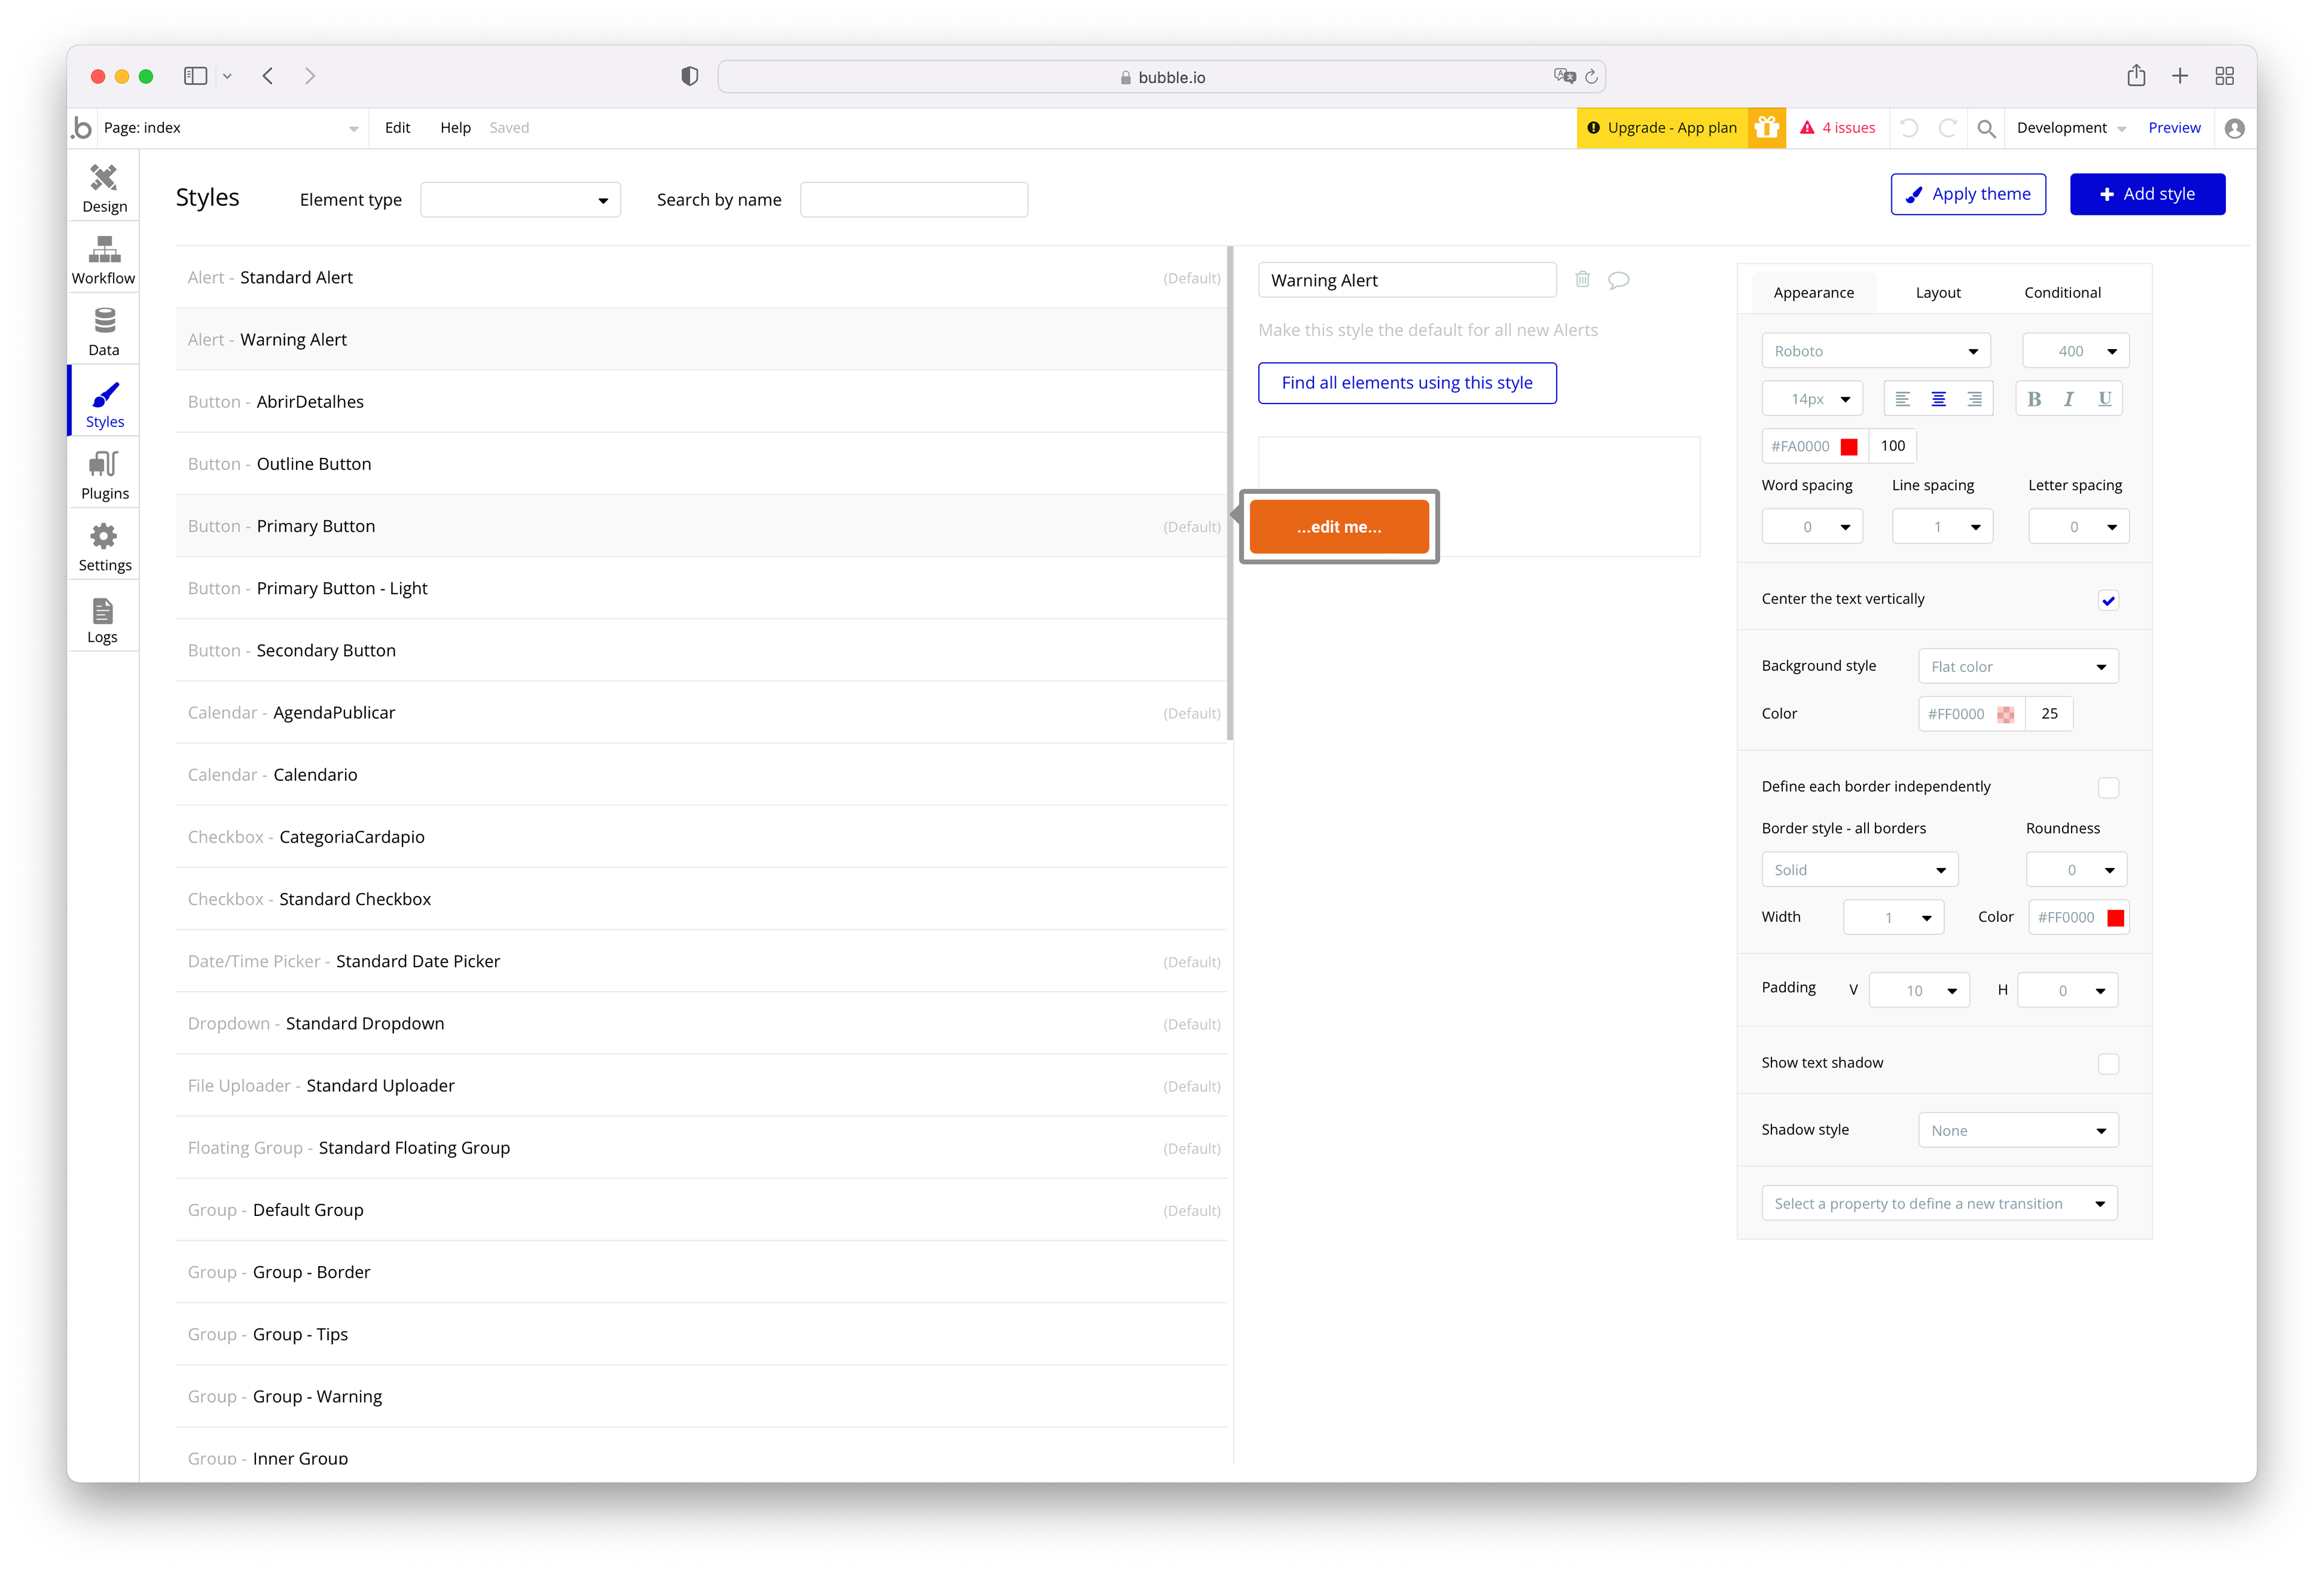Viewport: 2324px width, 1571px height.
Task: Click the Search by name field
Action: click(x=913, y=200)
